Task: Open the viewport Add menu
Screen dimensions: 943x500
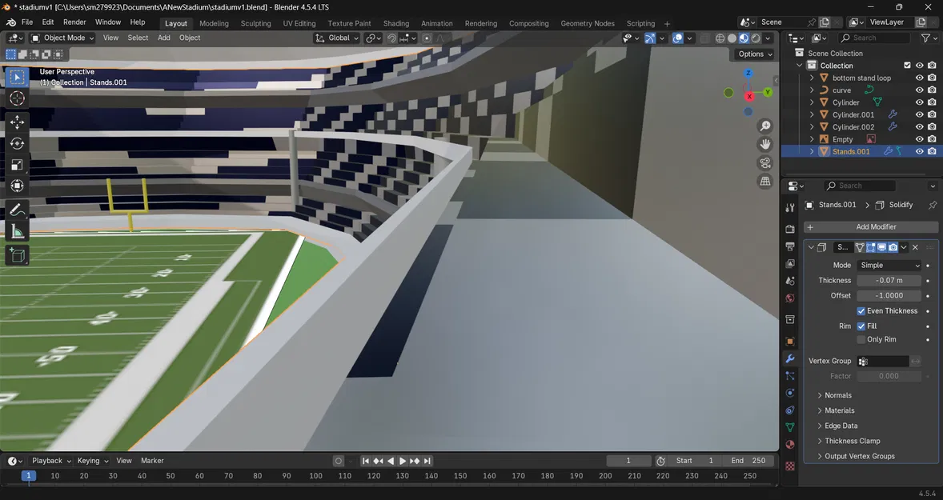Action: [163, 38]
